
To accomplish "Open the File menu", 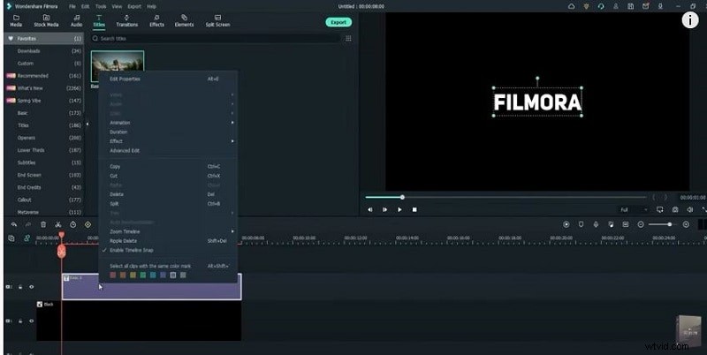I will pos(72,6).
